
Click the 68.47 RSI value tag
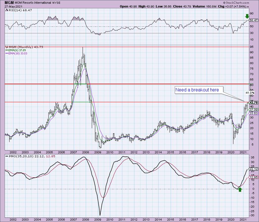click(x=253, y=20)
